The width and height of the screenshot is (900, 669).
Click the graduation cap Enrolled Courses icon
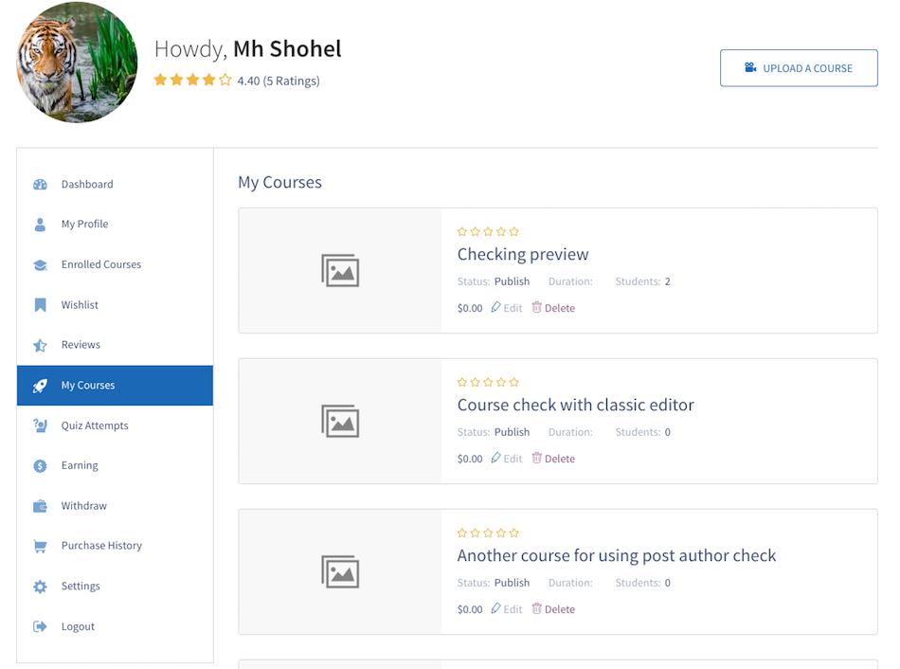point(40,264)
